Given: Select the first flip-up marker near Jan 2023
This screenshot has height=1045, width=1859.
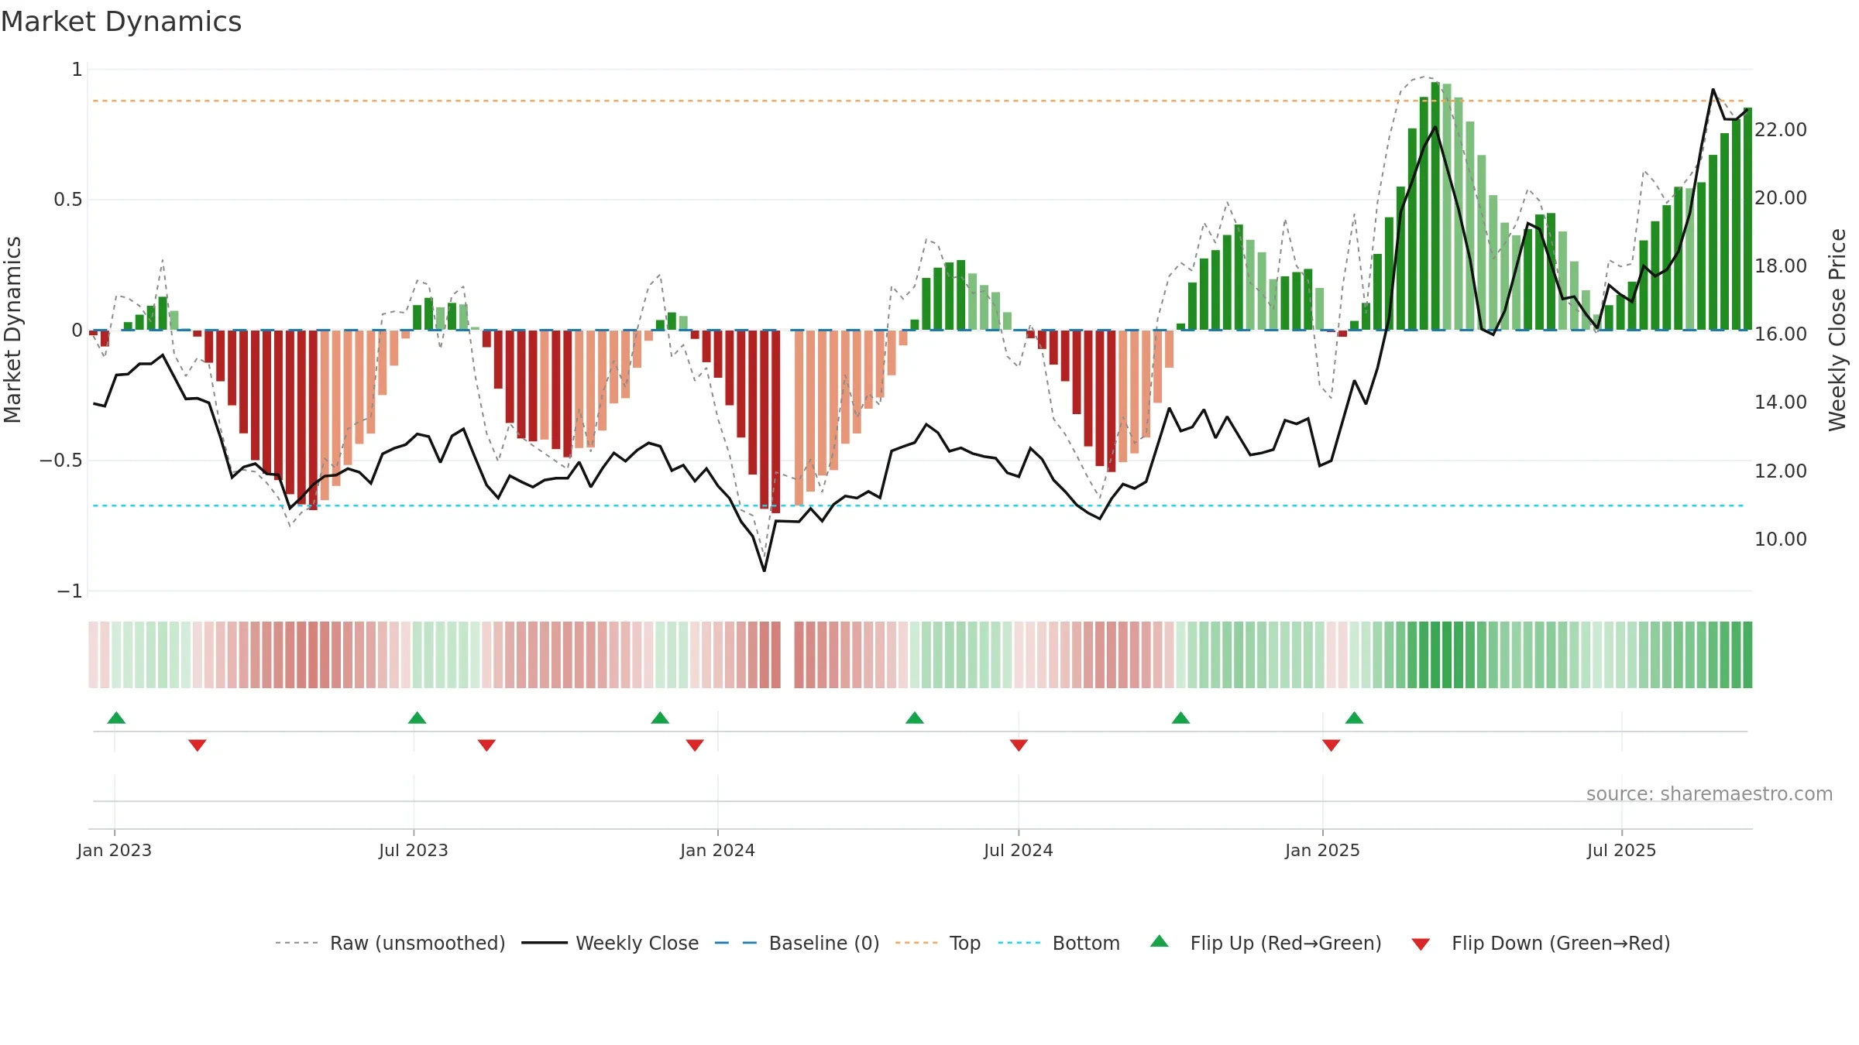Looking at the screenshot, I should [116, 718].
